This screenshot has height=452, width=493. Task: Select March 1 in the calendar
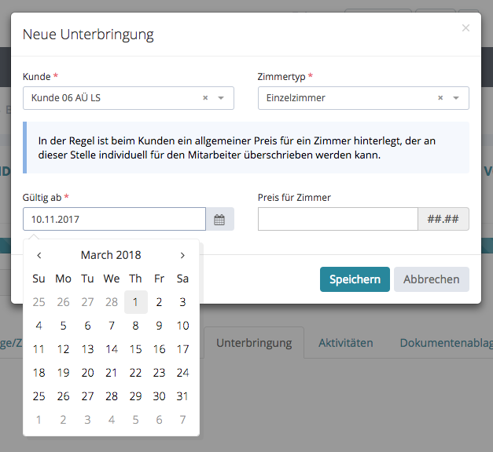point(135,302)
